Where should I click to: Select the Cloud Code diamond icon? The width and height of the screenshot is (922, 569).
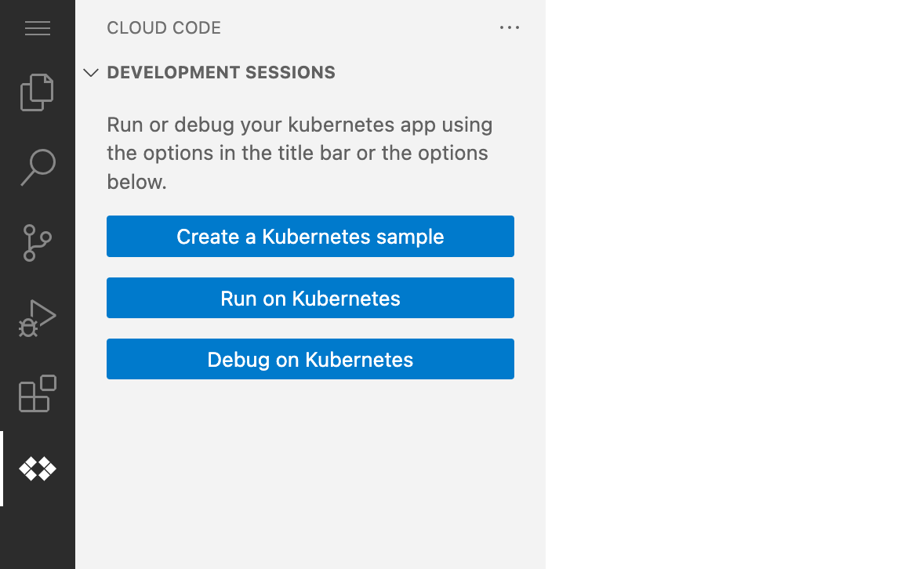38,469
